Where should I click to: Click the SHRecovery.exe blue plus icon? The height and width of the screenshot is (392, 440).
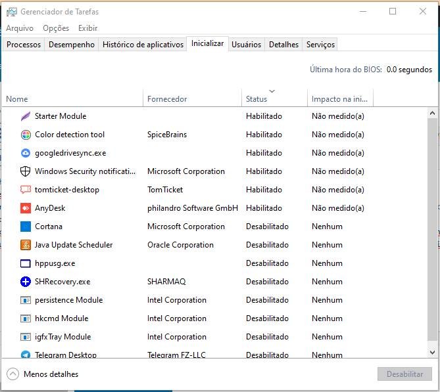[26, 282]
